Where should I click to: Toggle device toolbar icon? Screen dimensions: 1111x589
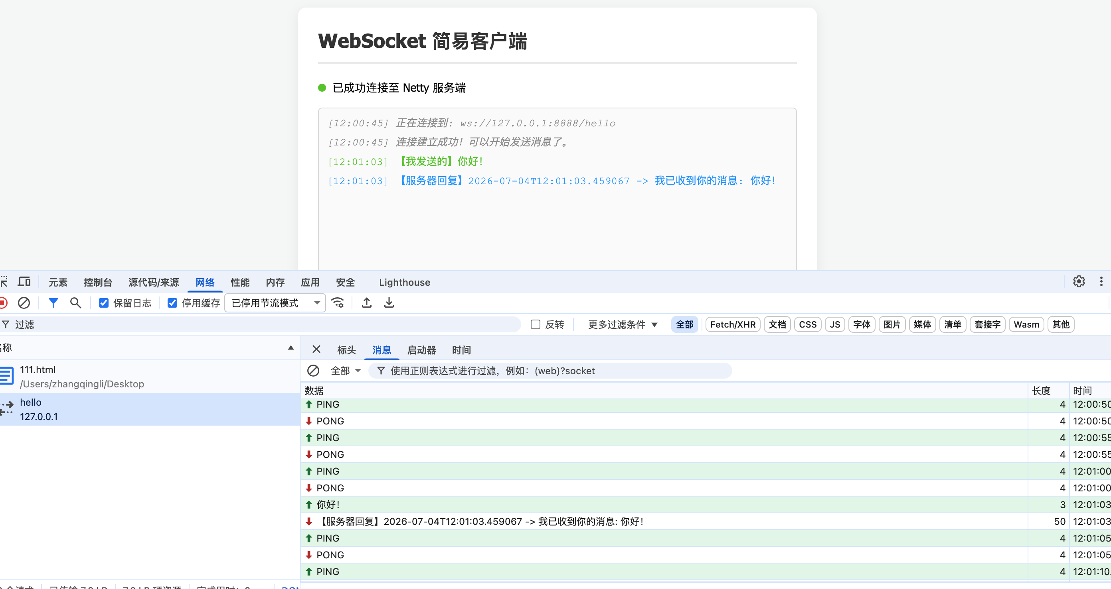coord(24,282)
